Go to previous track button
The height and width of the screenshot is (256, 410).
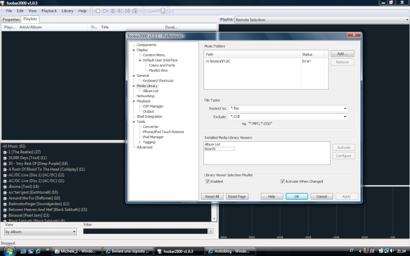click(x=120, y=11)
